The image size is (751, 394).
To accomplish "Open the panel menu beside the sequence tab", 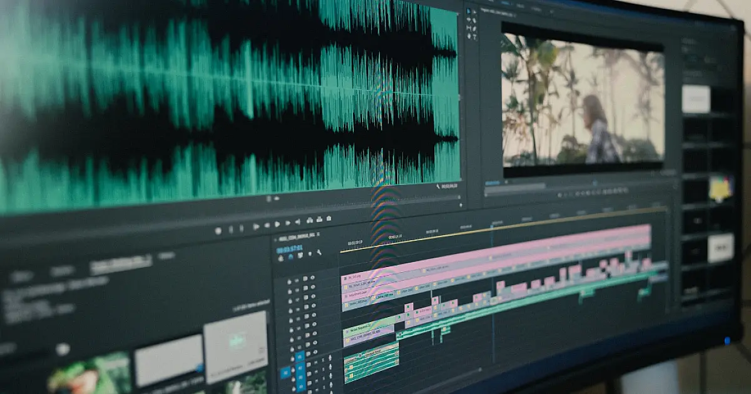I will pyautogui.click(x=318, y=235).
